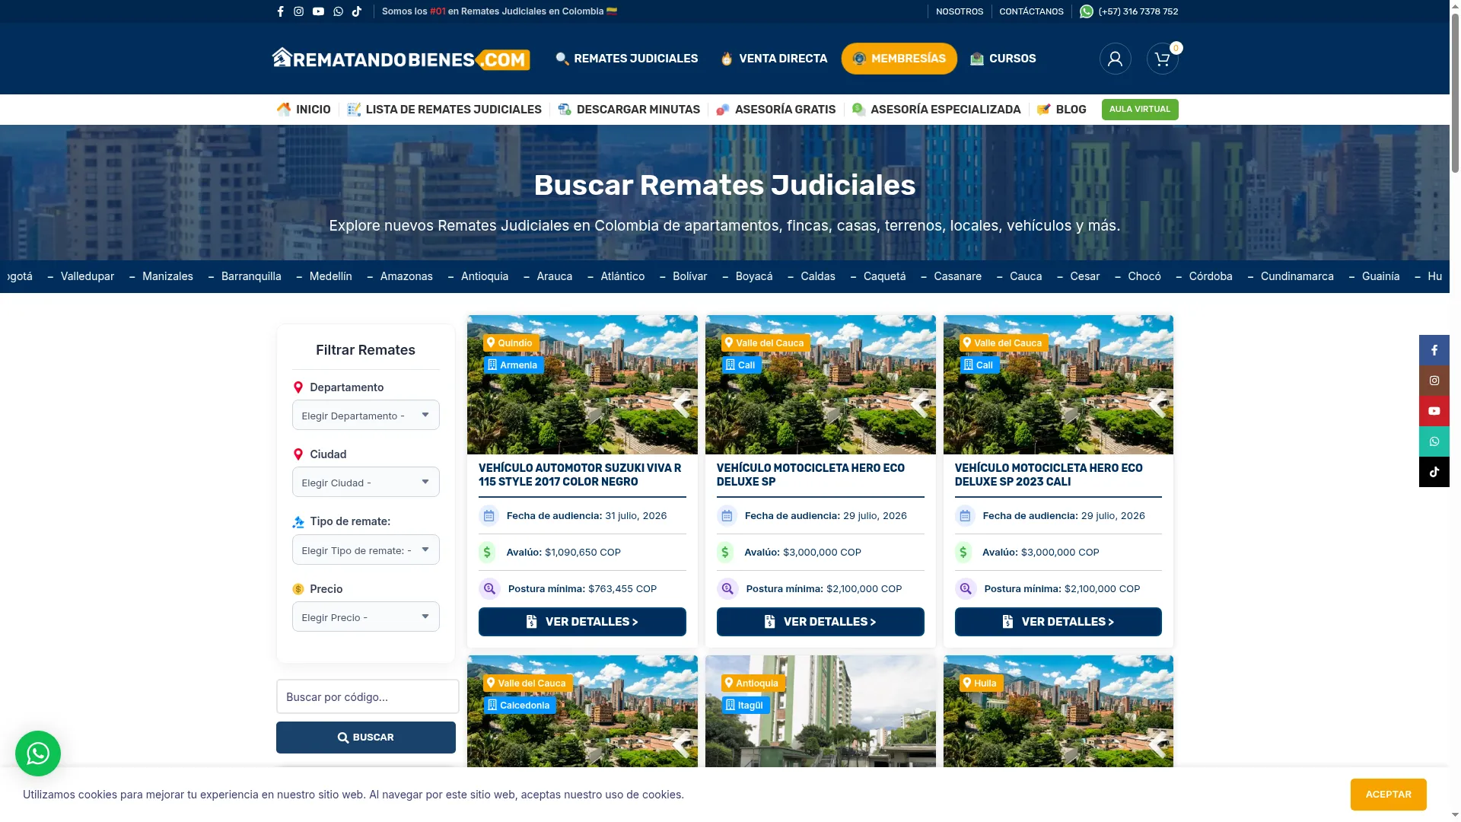Expand Elegir Precio dropdown
This screenshot has width=1461, height=822.
coord(366,617)
